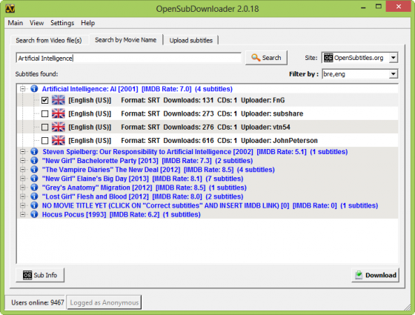Collapse the Artificial Intelligence: AI tree node

point(23,89)
